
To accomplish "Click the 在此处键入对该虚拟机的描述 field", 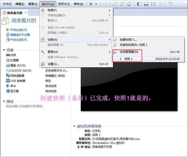I will (x=25, y=106).
